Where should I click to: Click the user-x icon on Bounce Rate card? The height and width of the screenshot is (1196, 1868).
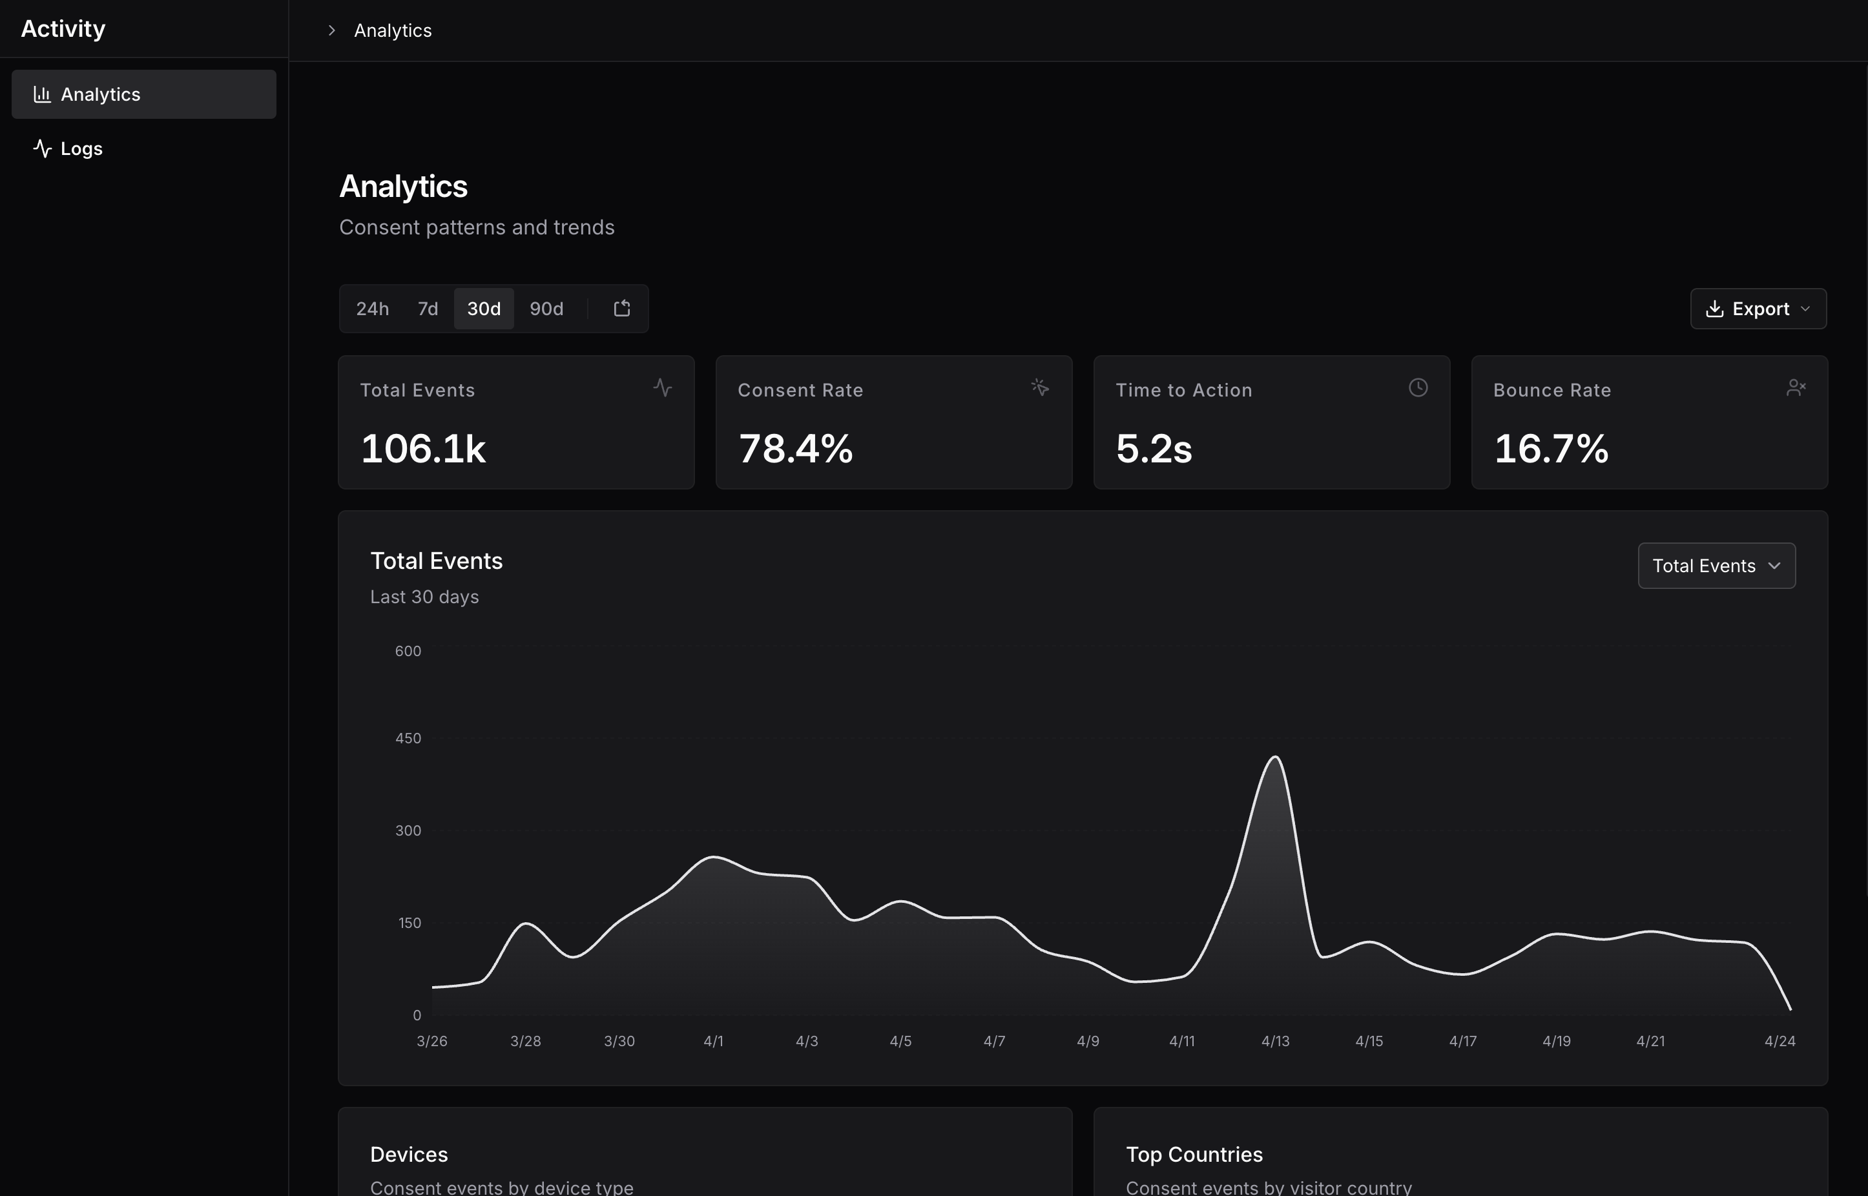[x=1795, y=387]
